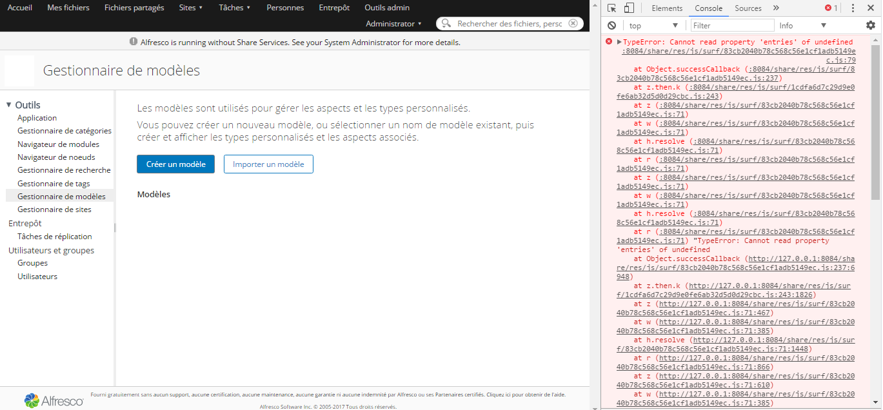Click the info icon in the Share Services banner
The width and height of the screenshot is (883, 410).
tap(134, 42)
